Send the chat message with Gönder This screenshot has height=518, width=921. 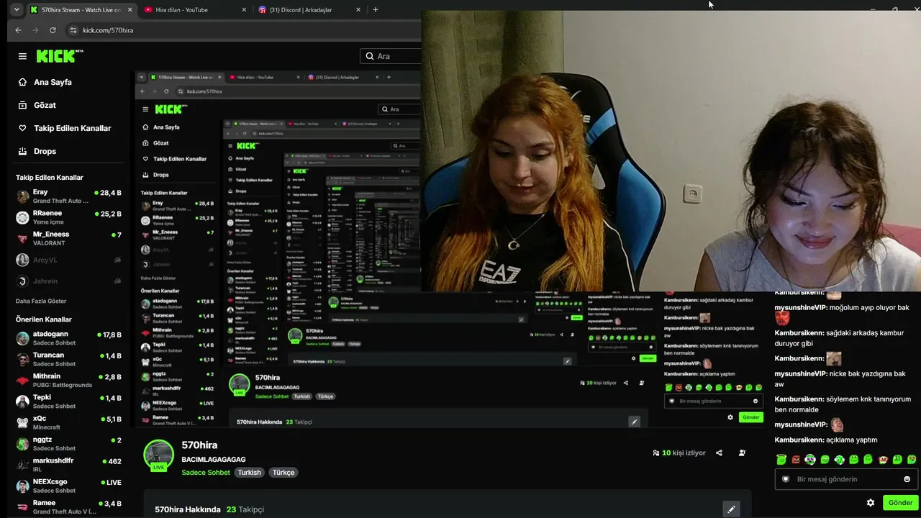click(900, 503)
